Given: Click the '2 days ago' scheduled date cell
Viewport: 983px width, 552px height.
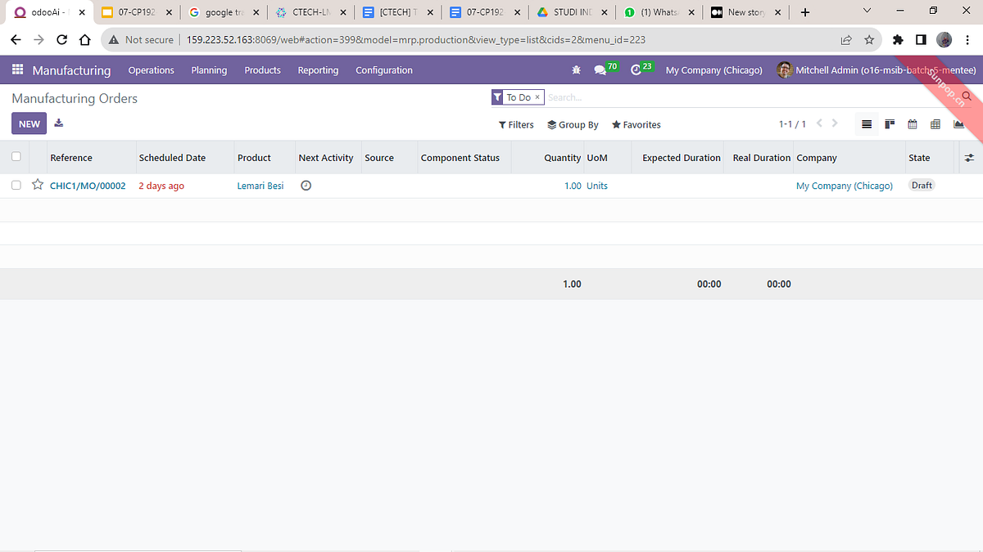Looking at the screenshot, I should [161, 186].
